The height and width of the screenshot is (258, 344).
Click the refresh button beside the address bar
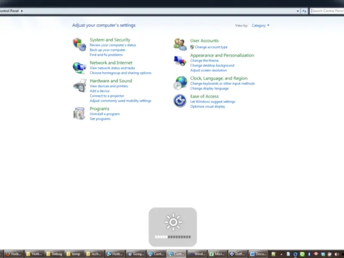pyautogui.click(x=304, y=11)
